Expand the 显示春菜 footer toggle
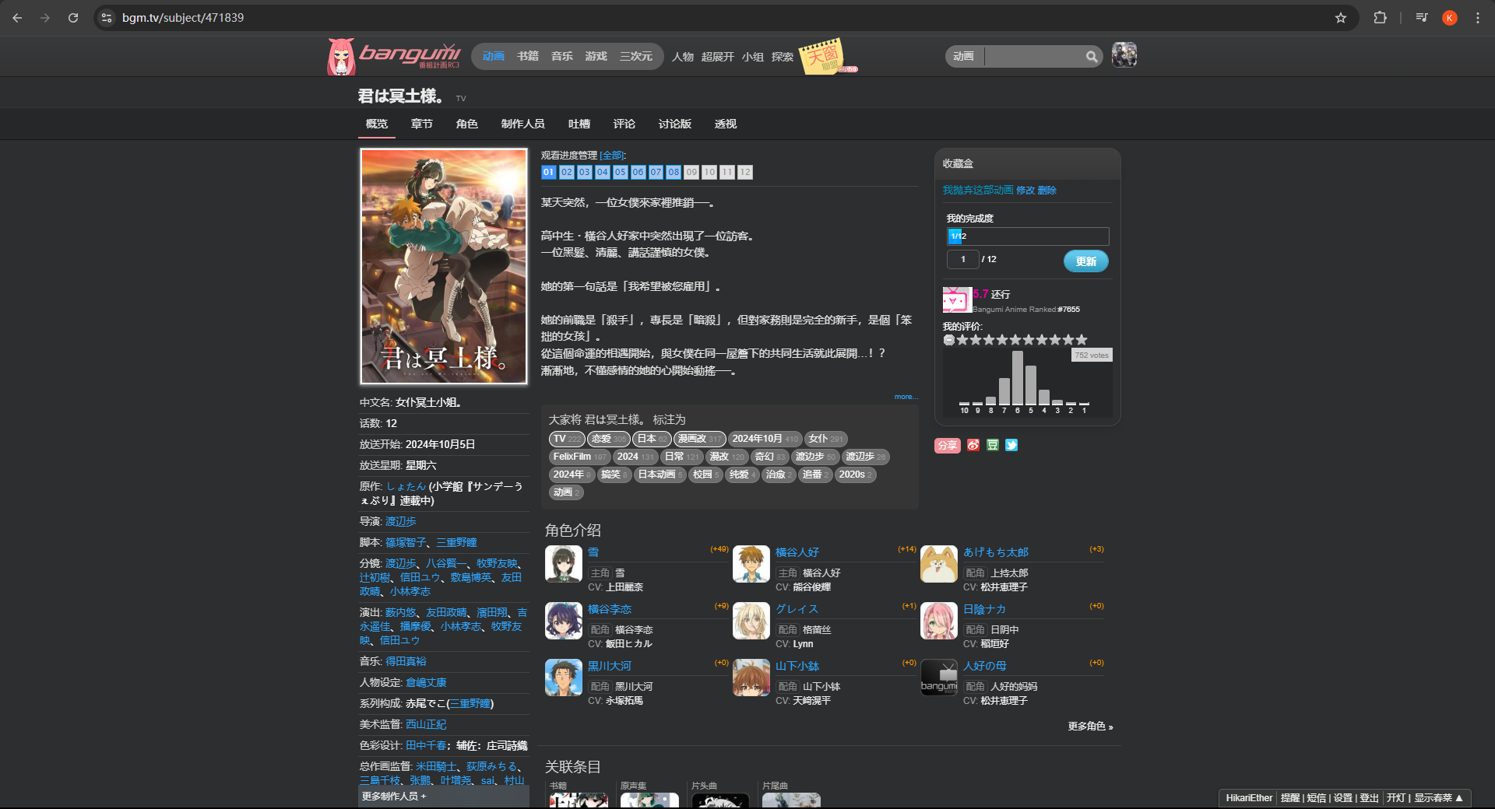Viewport: 1495px width, 809px height. point(1438,797)
